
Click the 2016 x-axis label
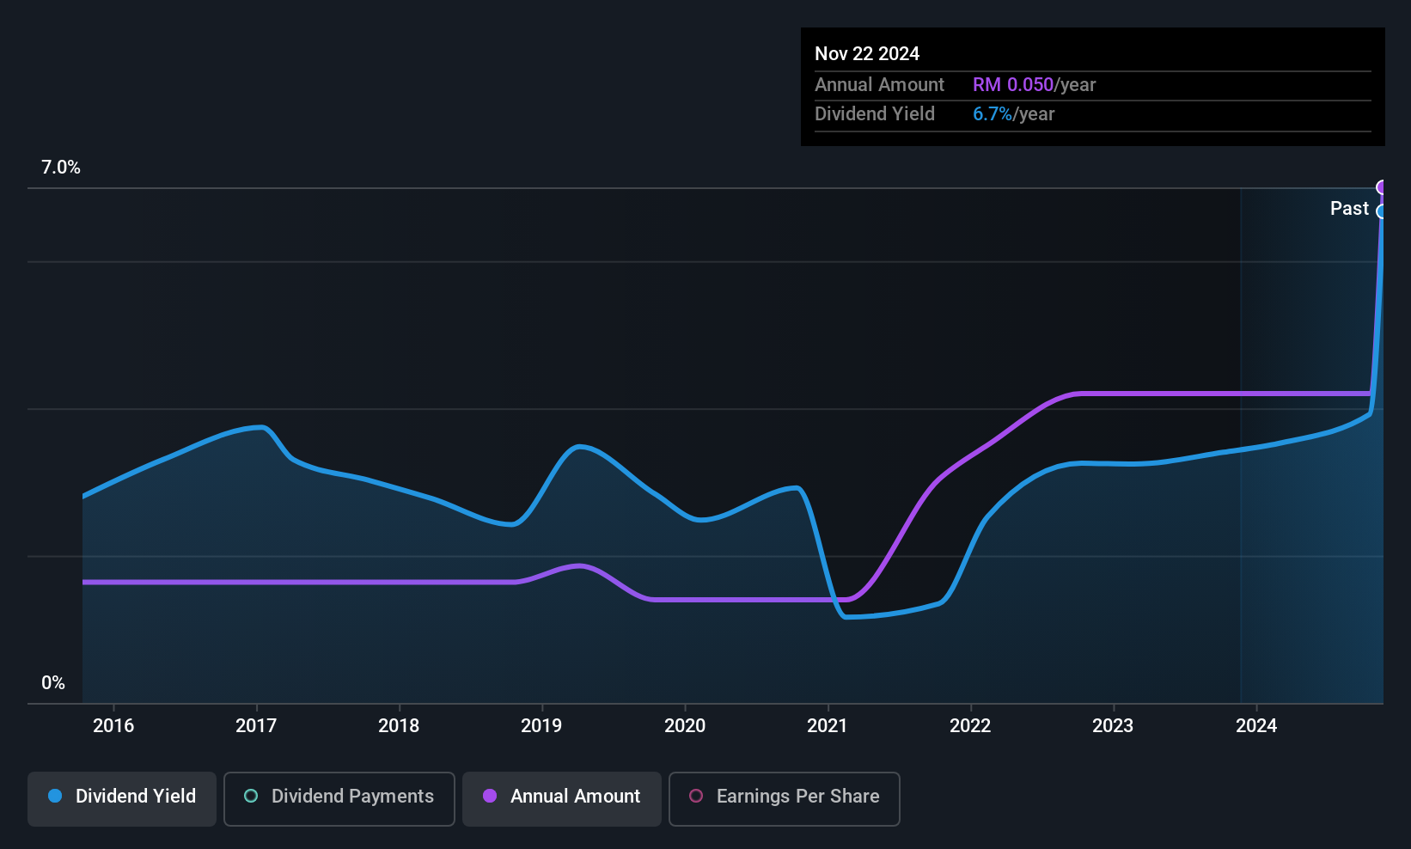point(113,726)
